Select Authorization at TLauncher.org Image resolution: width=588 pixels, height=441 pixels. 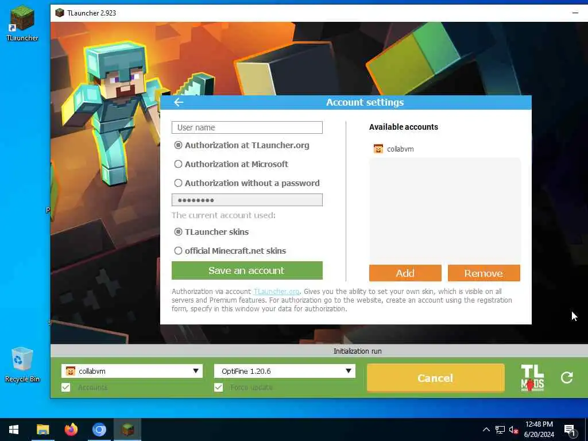242,145
